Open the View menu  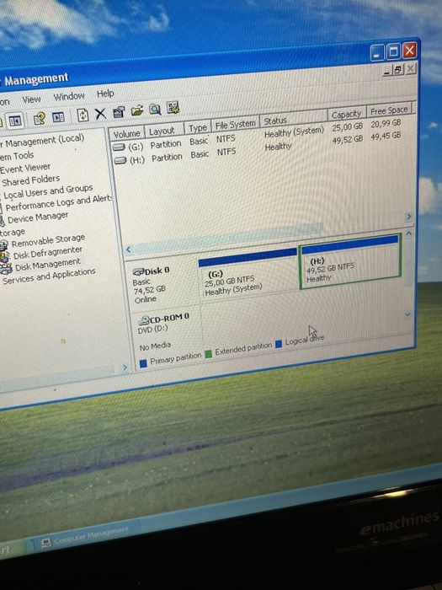[31, 99]
